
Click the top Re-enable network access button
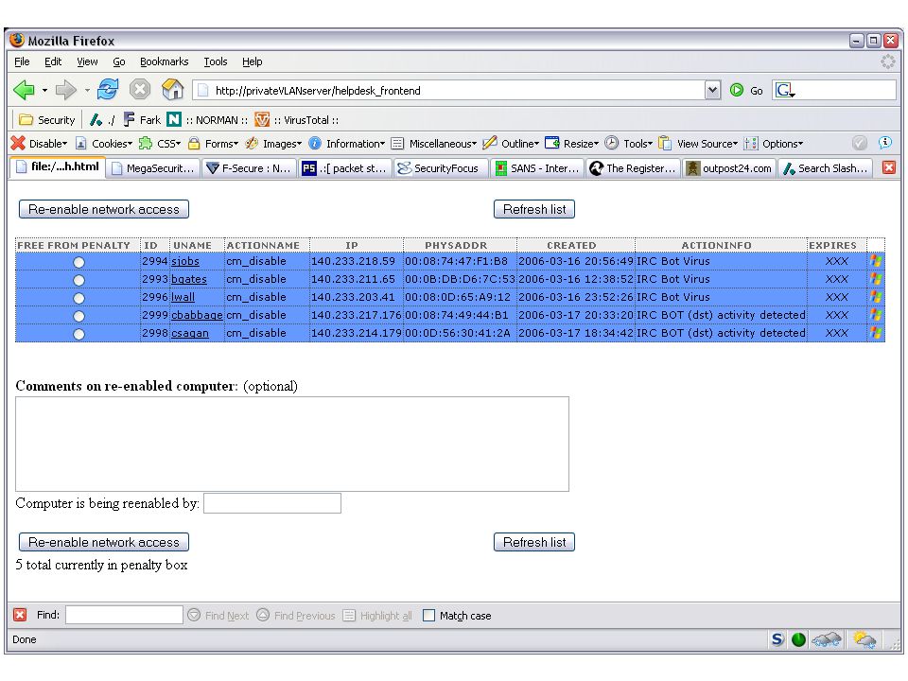pyautogui.click(x=104, y=209)
